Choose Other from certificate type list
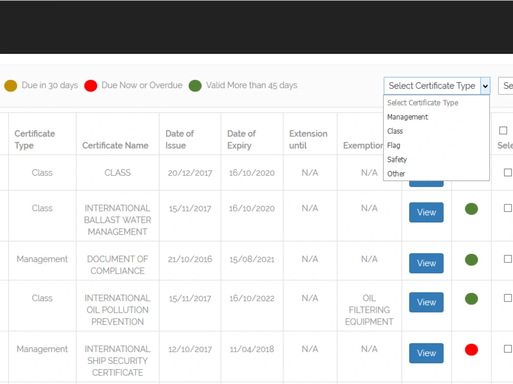Image resolution: width=513 pixels, height=384 pixels. pyautogui.click(x=396, y=174)
